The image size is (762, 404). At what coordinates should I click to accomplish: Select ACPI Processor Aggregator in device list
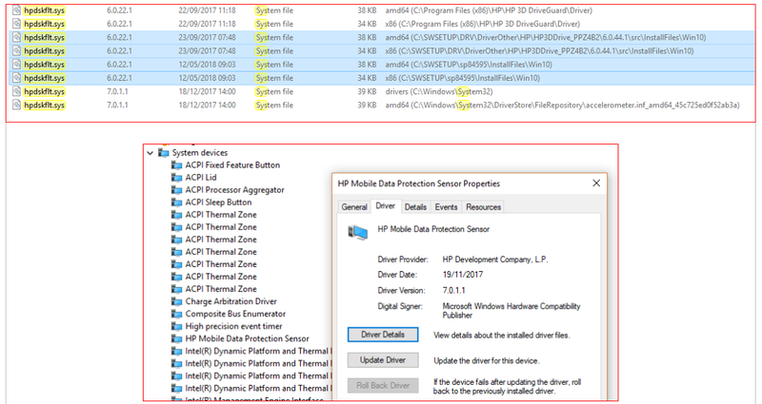coord(234,189)
